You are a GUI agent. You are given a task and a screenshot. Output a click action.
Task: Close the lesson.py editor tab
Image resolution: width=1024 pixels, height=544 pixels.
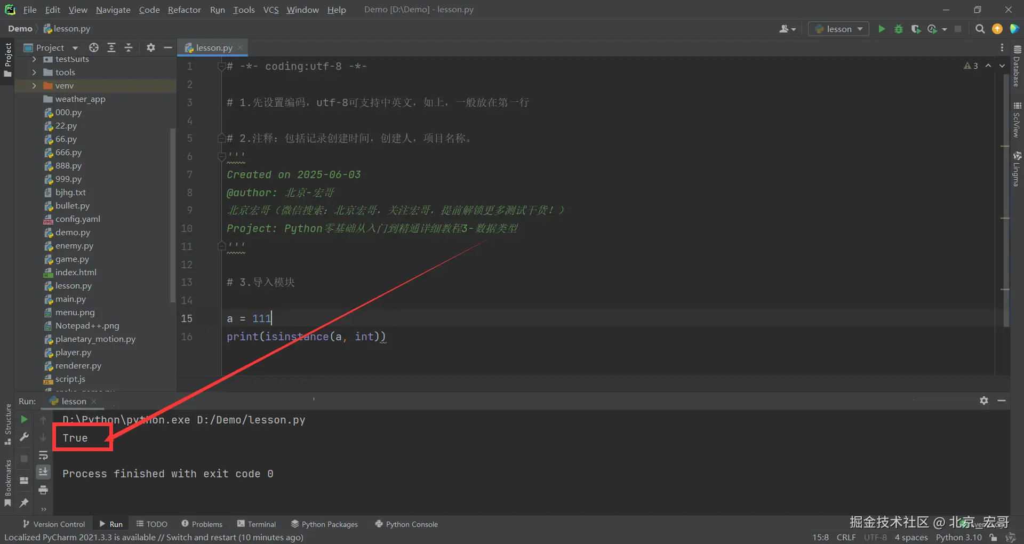[x=240, y=47]
